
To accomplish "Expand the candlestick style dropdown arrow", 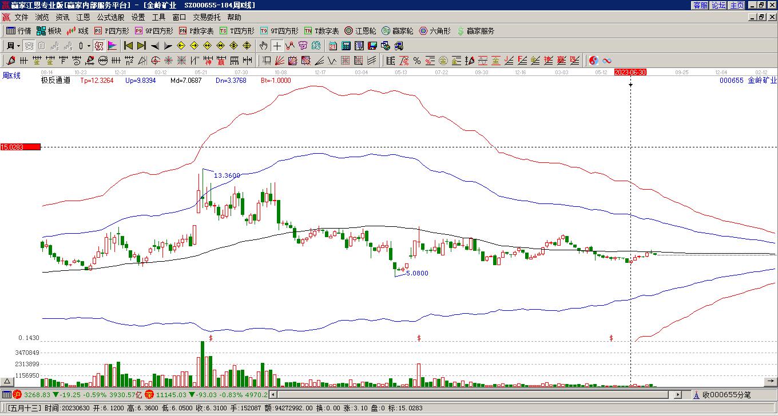I will [89, 46].
